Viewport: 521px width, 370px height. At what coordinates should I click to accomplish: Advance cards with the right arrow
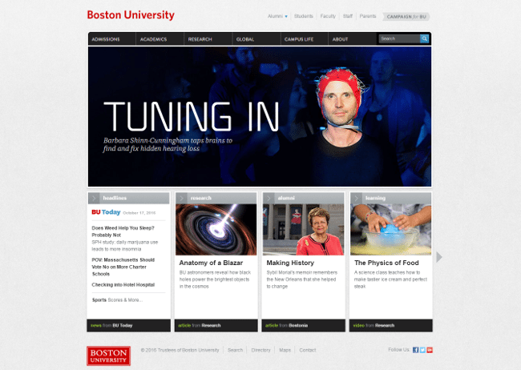pyautogui.click(x=439, y=257)
